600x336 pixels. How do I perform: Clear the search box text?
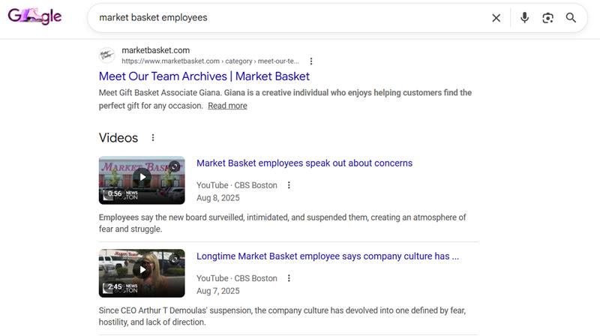click(496, 18)
